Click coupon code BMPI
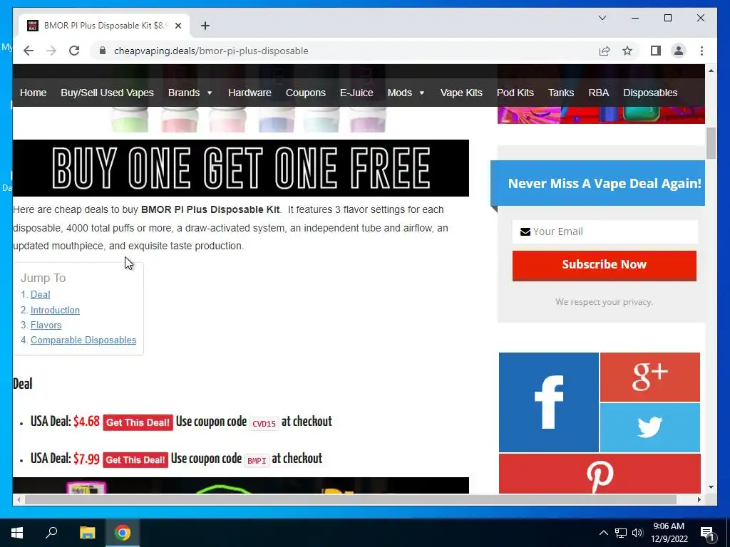The width and height of the screenshot is (730, 547). coord(257,461)
